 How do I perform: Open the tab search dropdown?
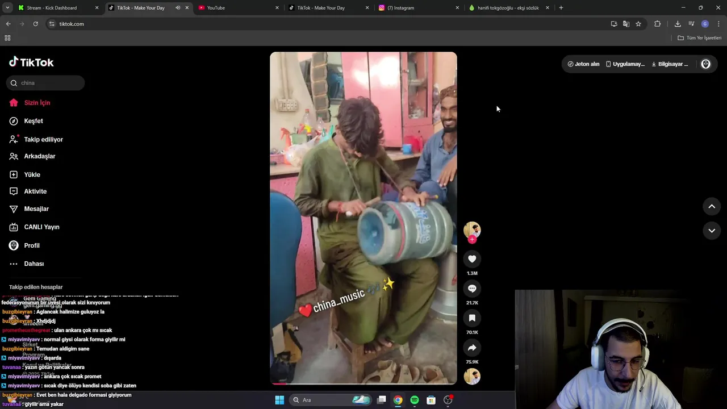(x=7, y=8)
